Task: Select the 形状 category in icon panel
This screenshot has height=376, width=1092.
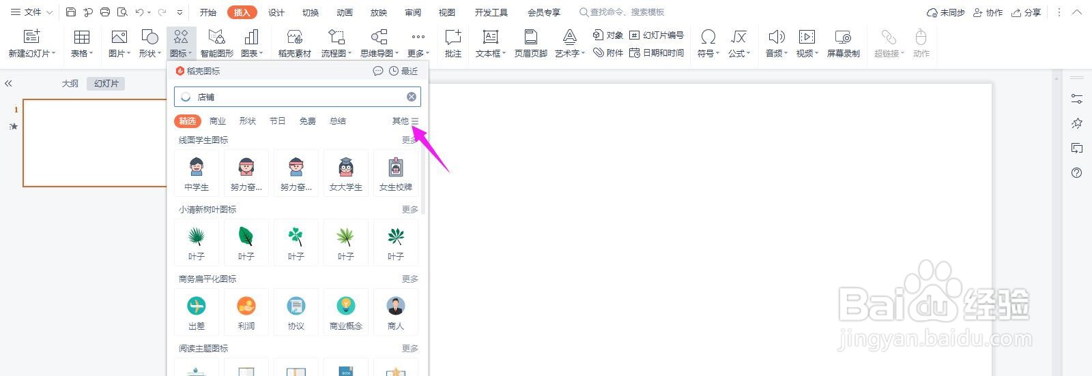Action: pyautogui.click(x=248, y=121)
